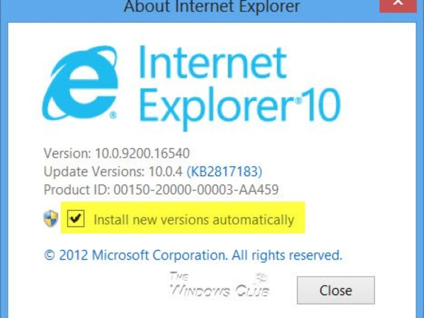Click the registered trademark symbol below the 'e' logo
The image size is (424, 318).
(x=113, y=115)
